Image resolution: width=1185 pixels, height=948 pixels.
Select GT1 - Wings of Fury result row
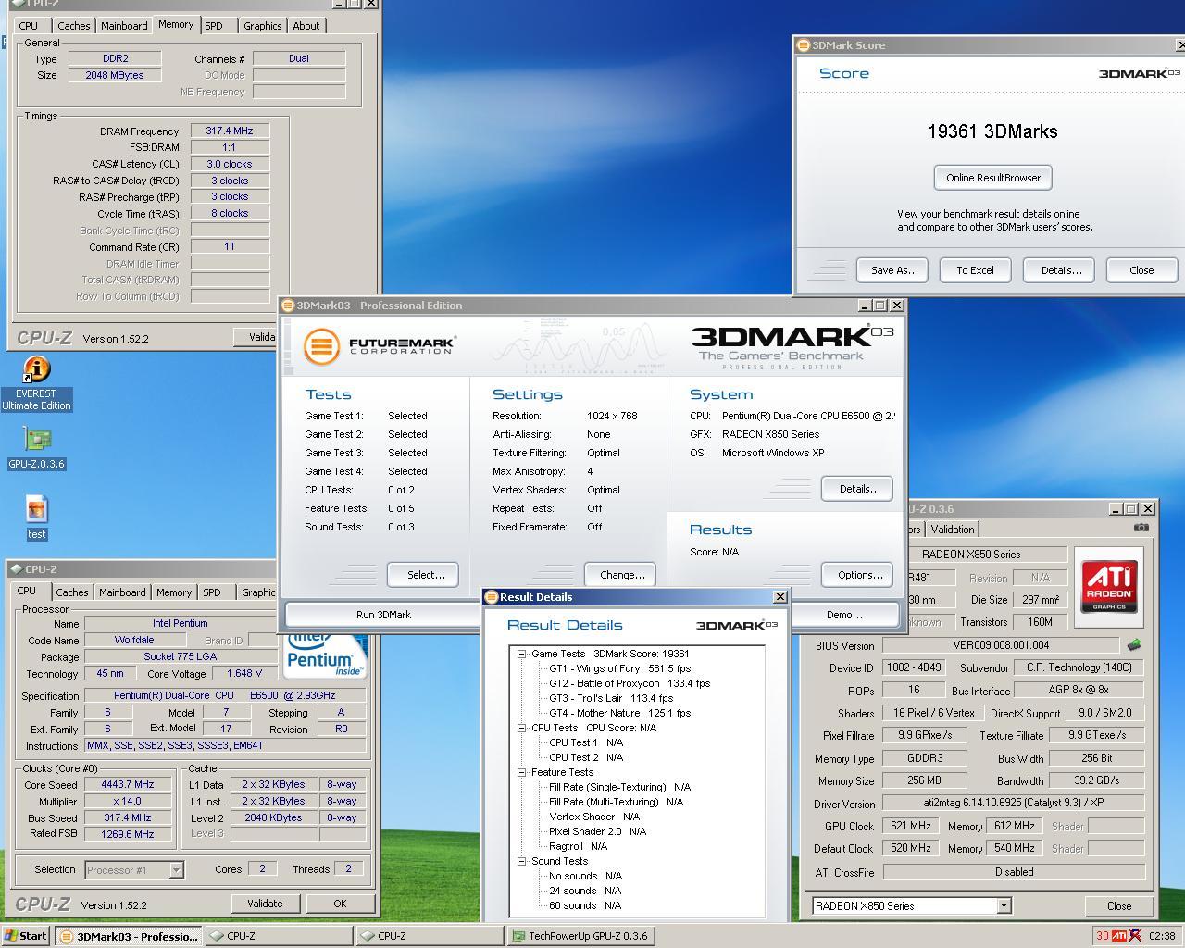[619, 668]
